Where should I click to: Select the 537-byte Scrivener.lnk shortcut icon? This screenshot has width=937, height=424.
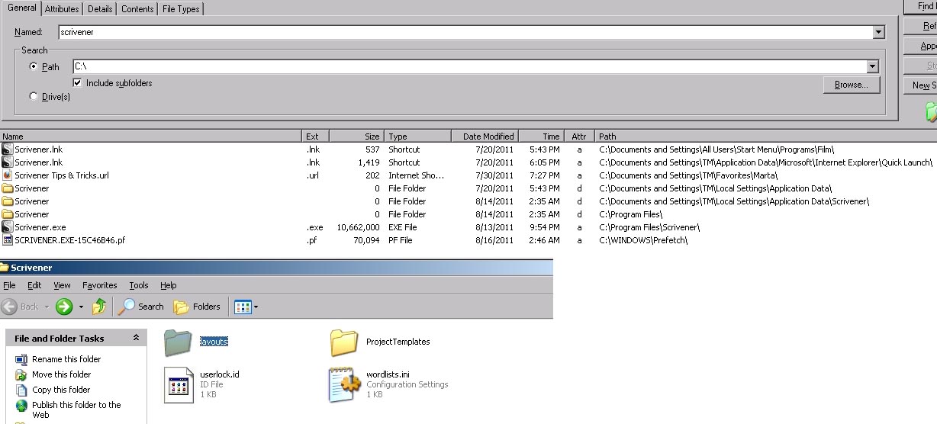[8, 149]
